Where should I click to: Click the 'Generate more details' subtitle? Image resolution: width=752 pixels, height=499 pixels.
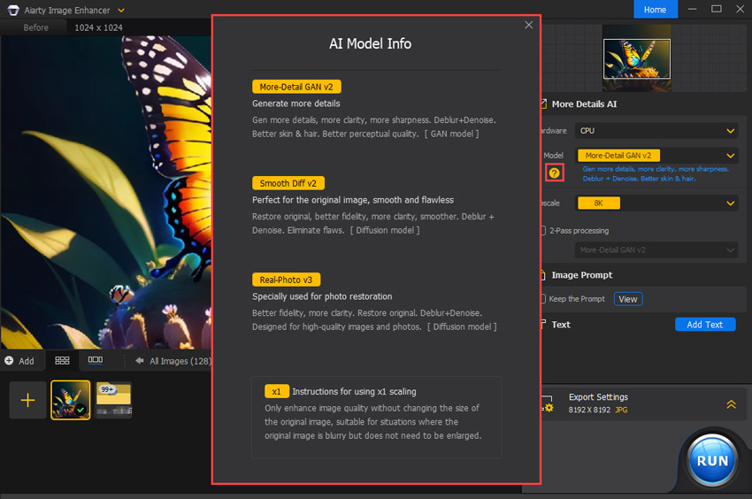click(295, 104)
